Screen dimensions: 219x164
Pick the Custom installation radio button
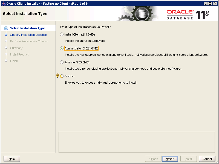click(x=62, y=76)
